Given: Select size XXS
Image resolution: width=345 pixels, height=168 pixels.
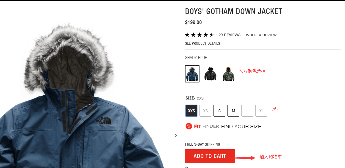Looking at the screenshot, I should (191, 111).
